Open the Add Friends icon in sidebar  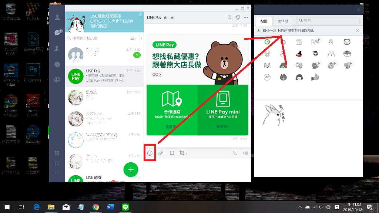57,48
